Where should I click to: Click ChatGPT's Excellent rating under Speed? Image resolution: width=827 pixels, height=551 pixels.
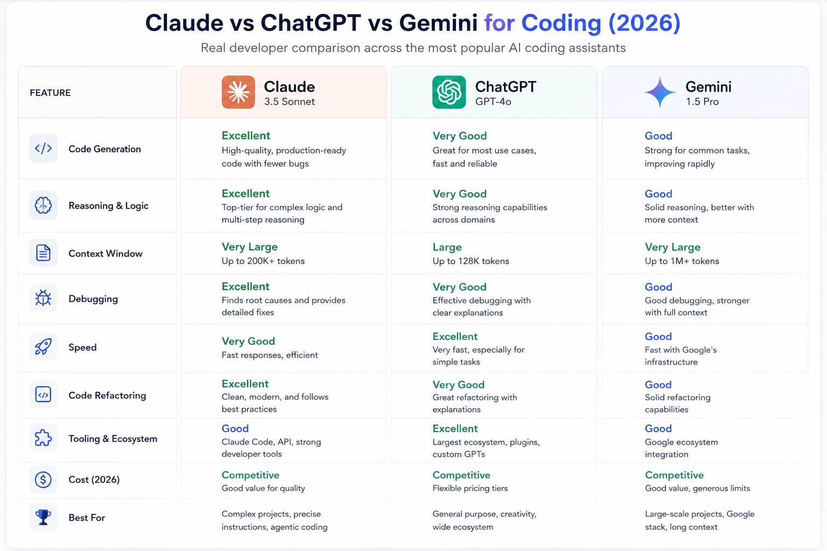(455, 336)
